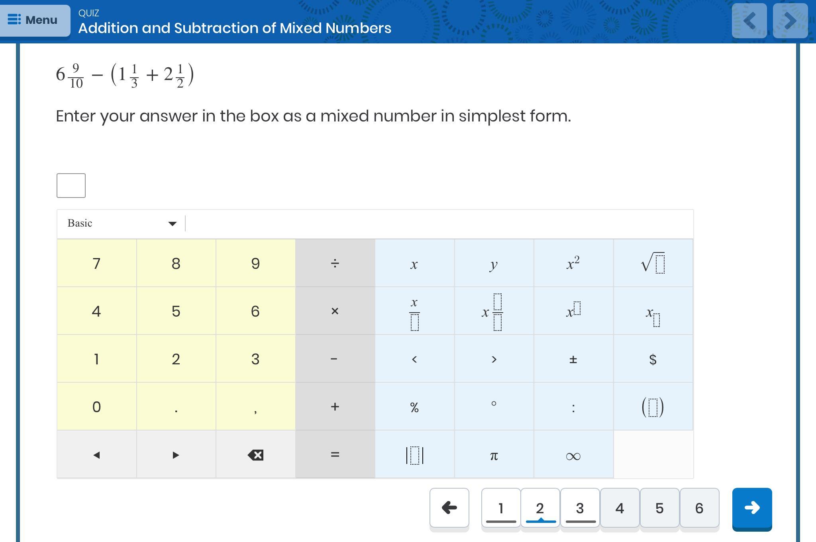Screen dimensions: 816x542
Task: Move the keypad cursor right
Action: [x=176, y=455]
